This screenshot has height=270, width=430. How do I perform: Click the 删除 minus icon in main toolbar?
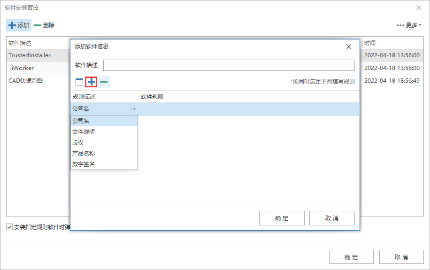[38, 25]
